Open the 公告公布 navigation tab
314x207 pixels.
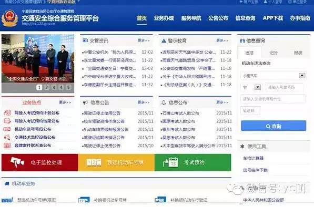pyautogui.click(x=218, y=18)
